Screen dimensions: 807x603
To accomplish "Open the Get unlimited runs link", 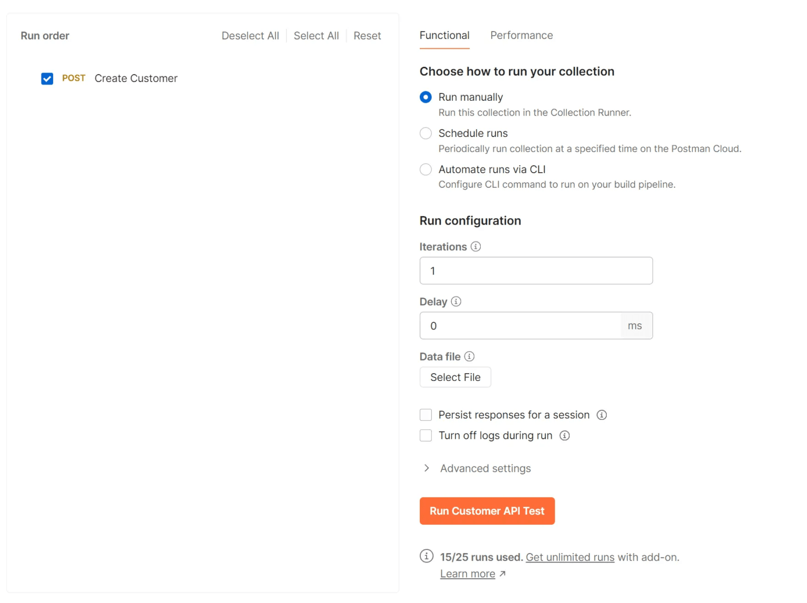I will pos(570,557).
